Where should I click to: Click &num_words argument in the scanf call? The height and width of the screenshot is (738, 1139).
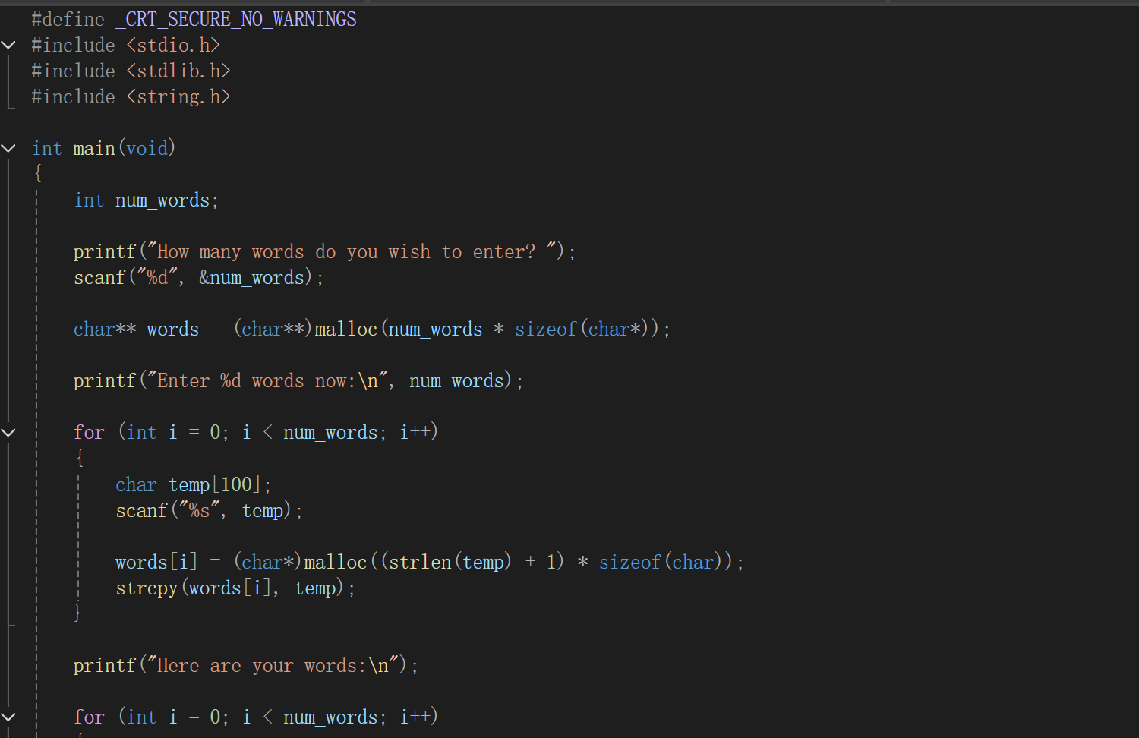pyautogui.click(x=252, y=278)
